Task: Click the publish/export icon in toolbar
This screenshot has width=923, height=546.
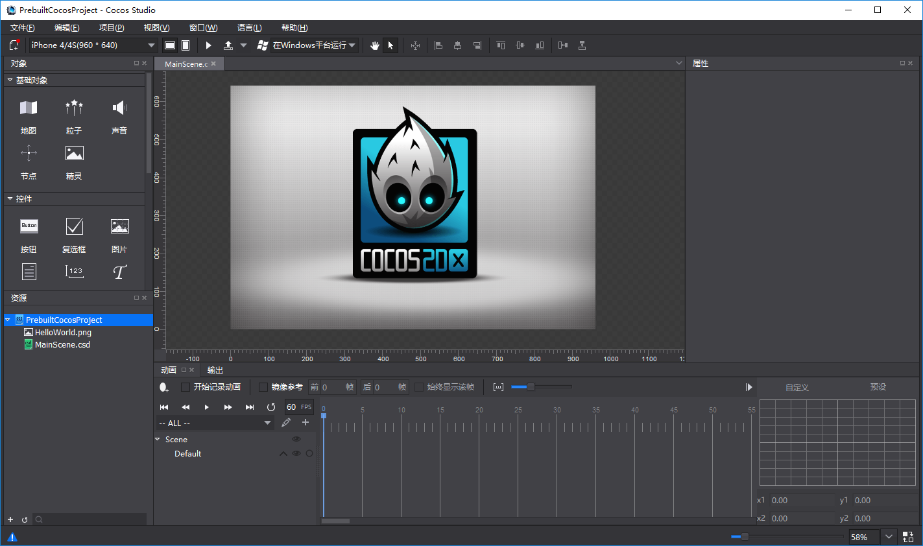Action: coord(228,45)
